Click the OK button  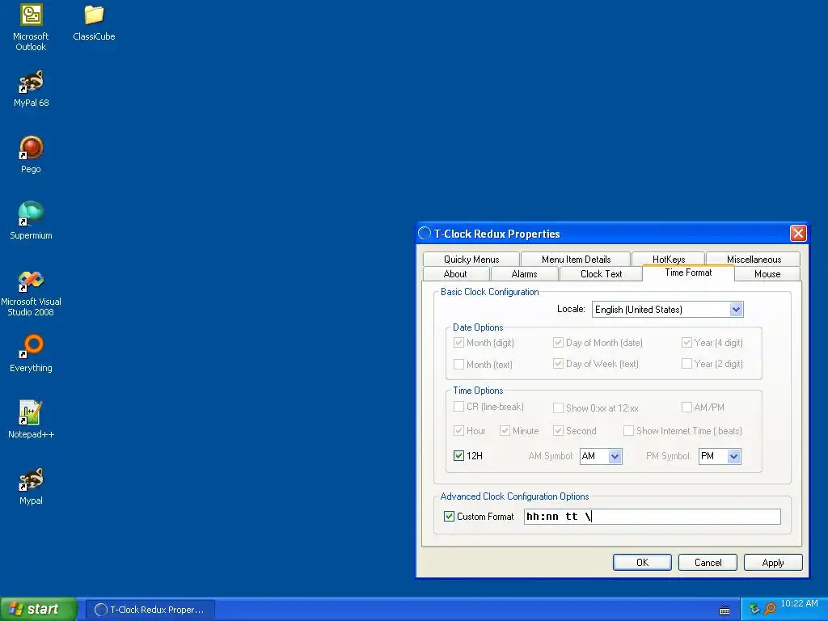pyautogui.click(x=642, y=563)
